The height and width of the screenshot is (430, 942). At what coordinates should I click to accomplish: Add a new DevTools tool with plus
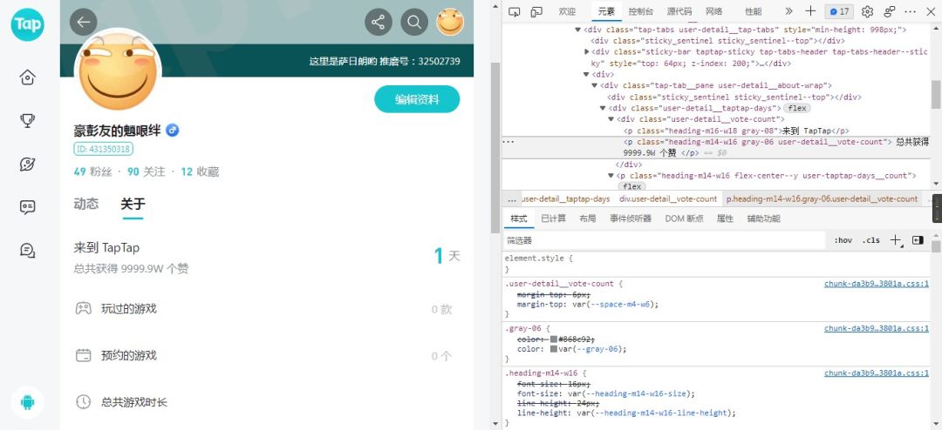pyautogui.click(x=810, y=10)
